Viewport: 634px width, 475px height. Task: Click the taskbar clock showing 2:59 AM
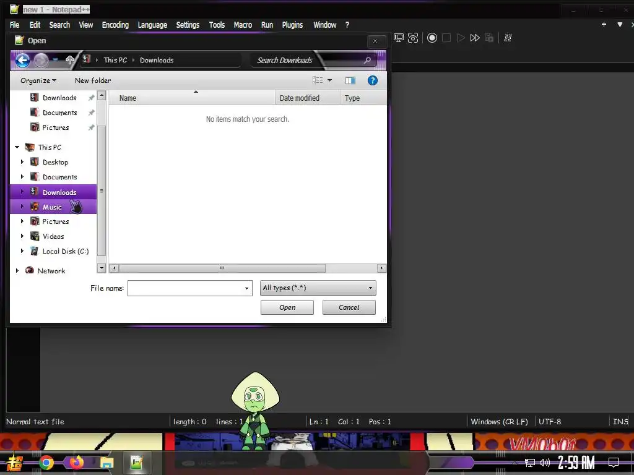pos(576,463)
